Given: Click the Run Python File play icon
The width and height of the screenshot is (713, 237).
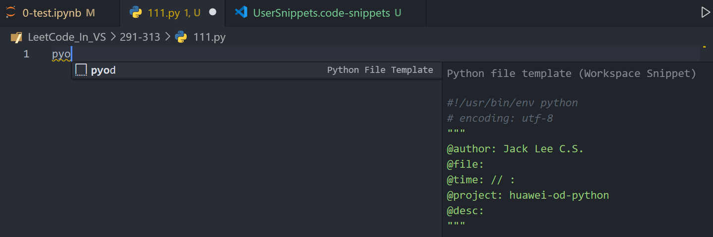Looking at the screenshot, I should tap(706, 13).
